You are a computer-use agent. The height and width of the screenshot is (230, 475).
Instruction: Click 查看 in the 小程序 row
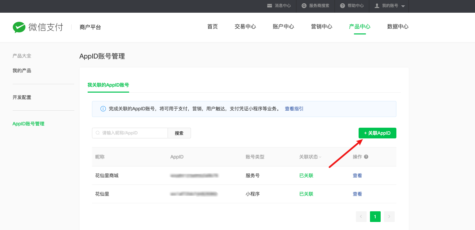pos(357,194)
